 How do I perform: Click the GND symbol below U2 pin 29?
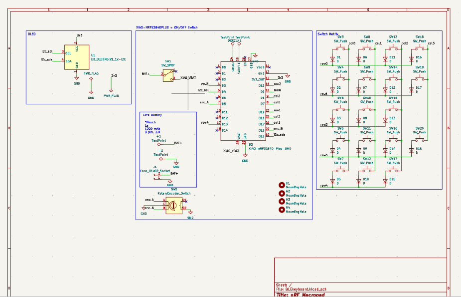coord(245,155)
